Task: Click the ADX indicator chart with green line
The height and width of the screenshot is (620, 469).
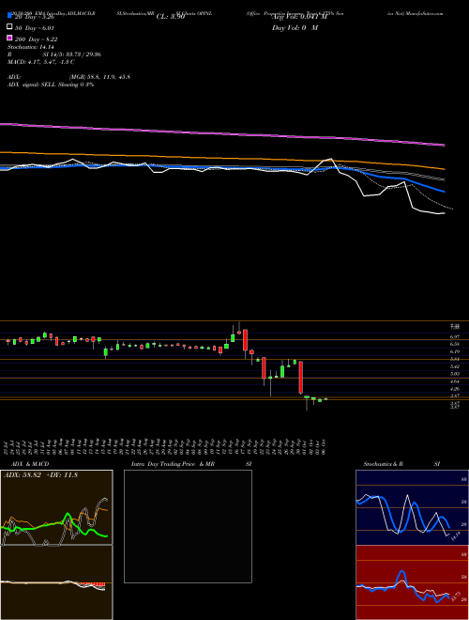Action: click(x=56, y=507)
